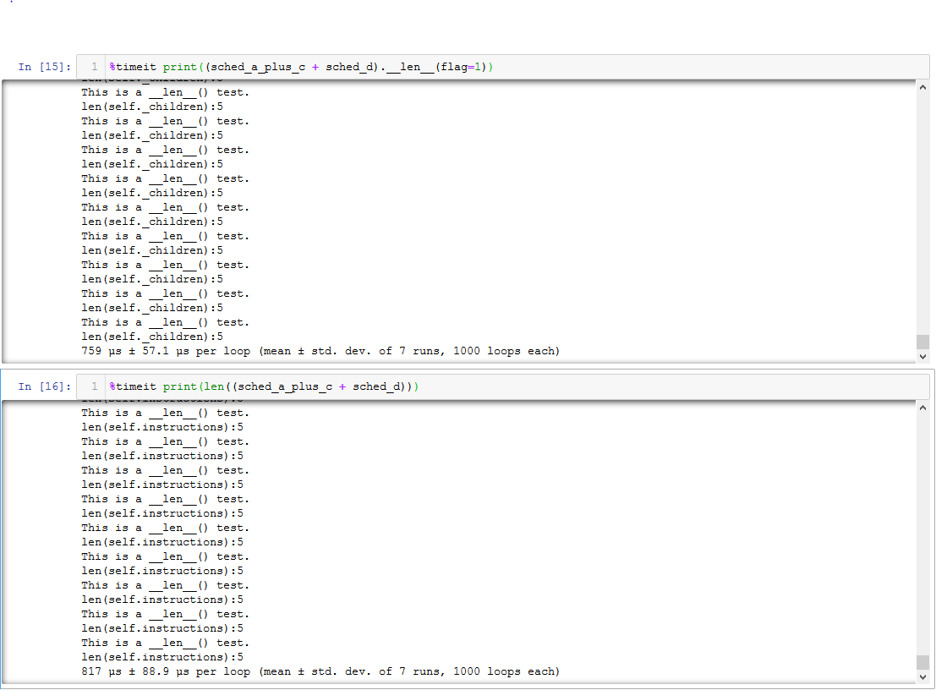Select the flag=1 argument in In [15] code
This screenshot has height=690, width=936.
pos(463,66)
